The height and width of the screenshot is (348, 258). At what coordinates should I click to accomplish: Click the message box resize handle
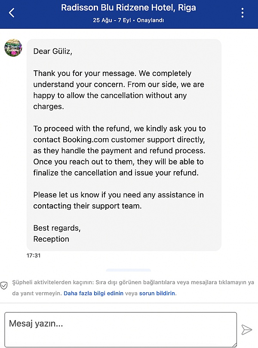pyautogui.click(x=233, y=343)
